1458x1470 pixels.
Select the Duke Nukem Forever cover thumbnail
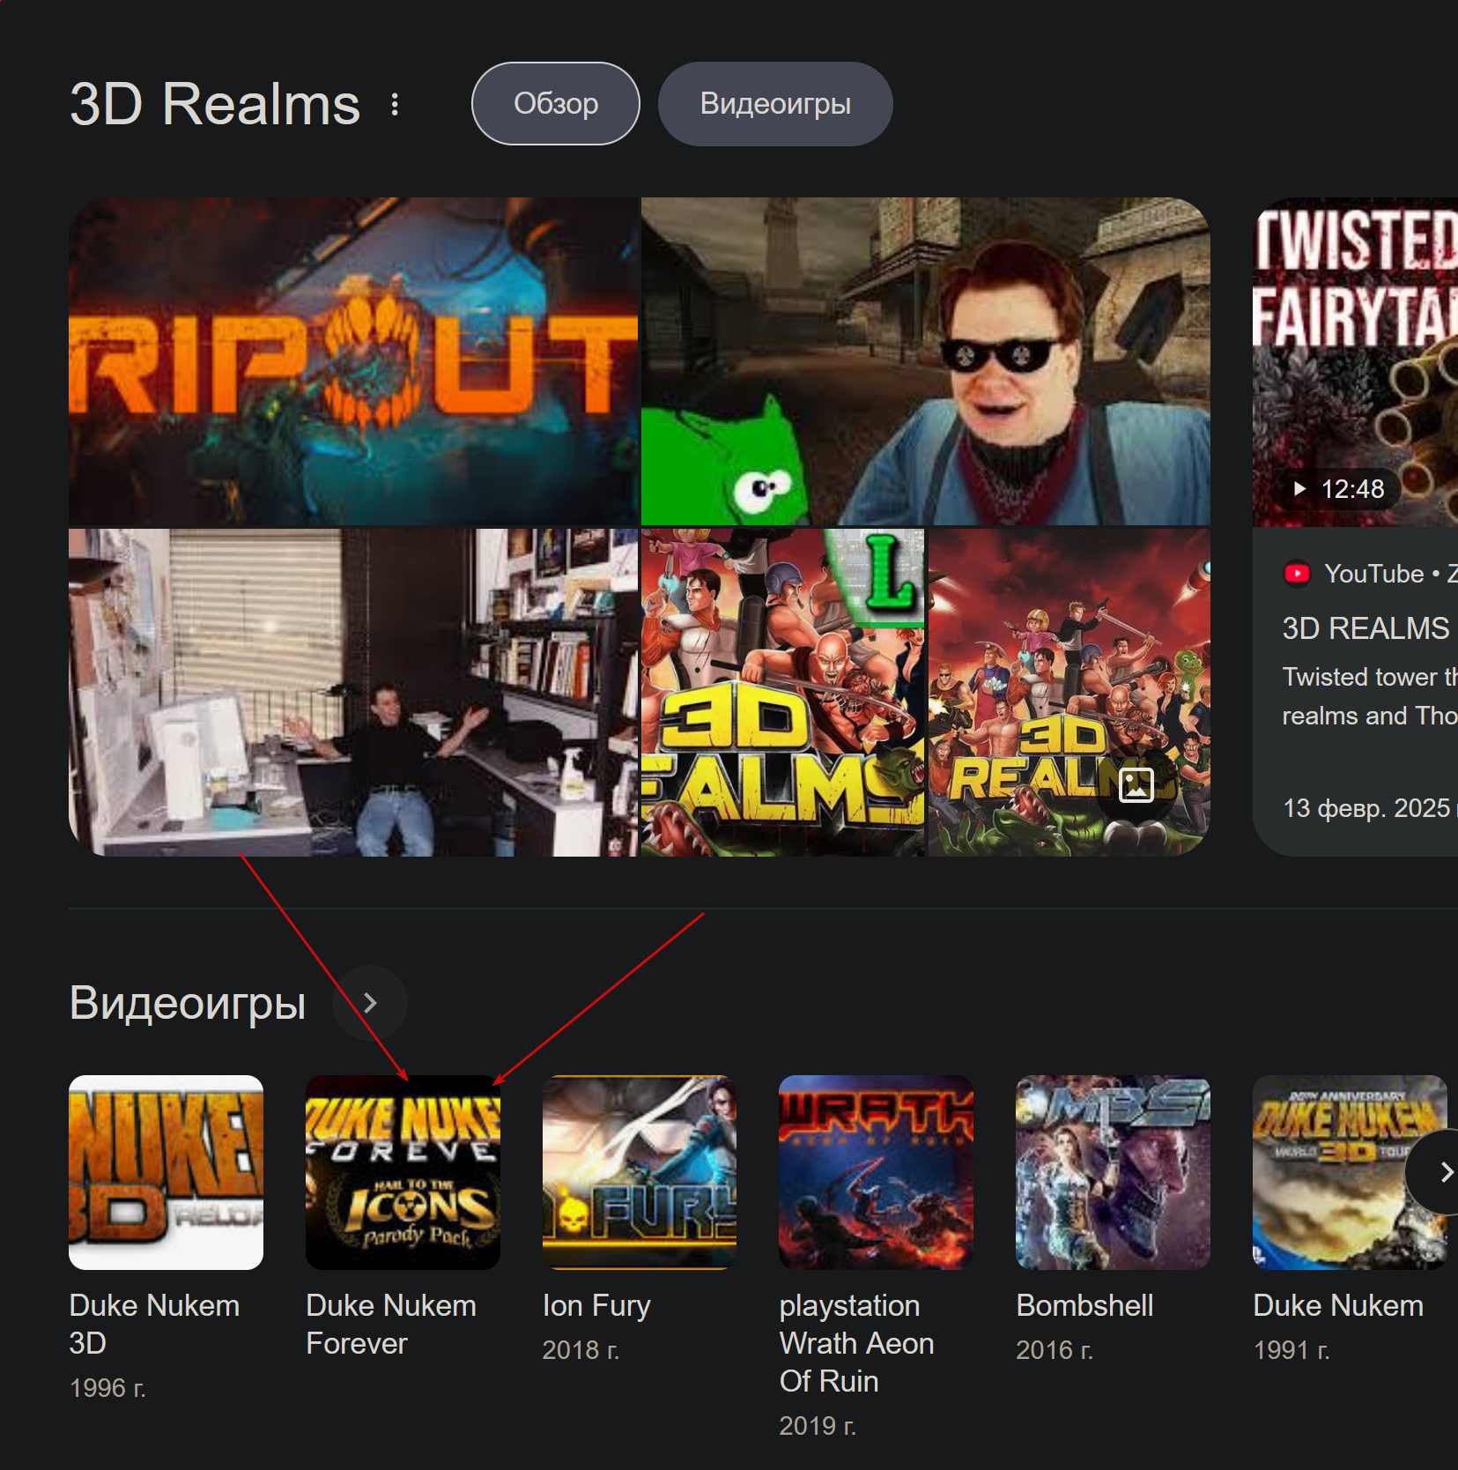(403, 1172)
